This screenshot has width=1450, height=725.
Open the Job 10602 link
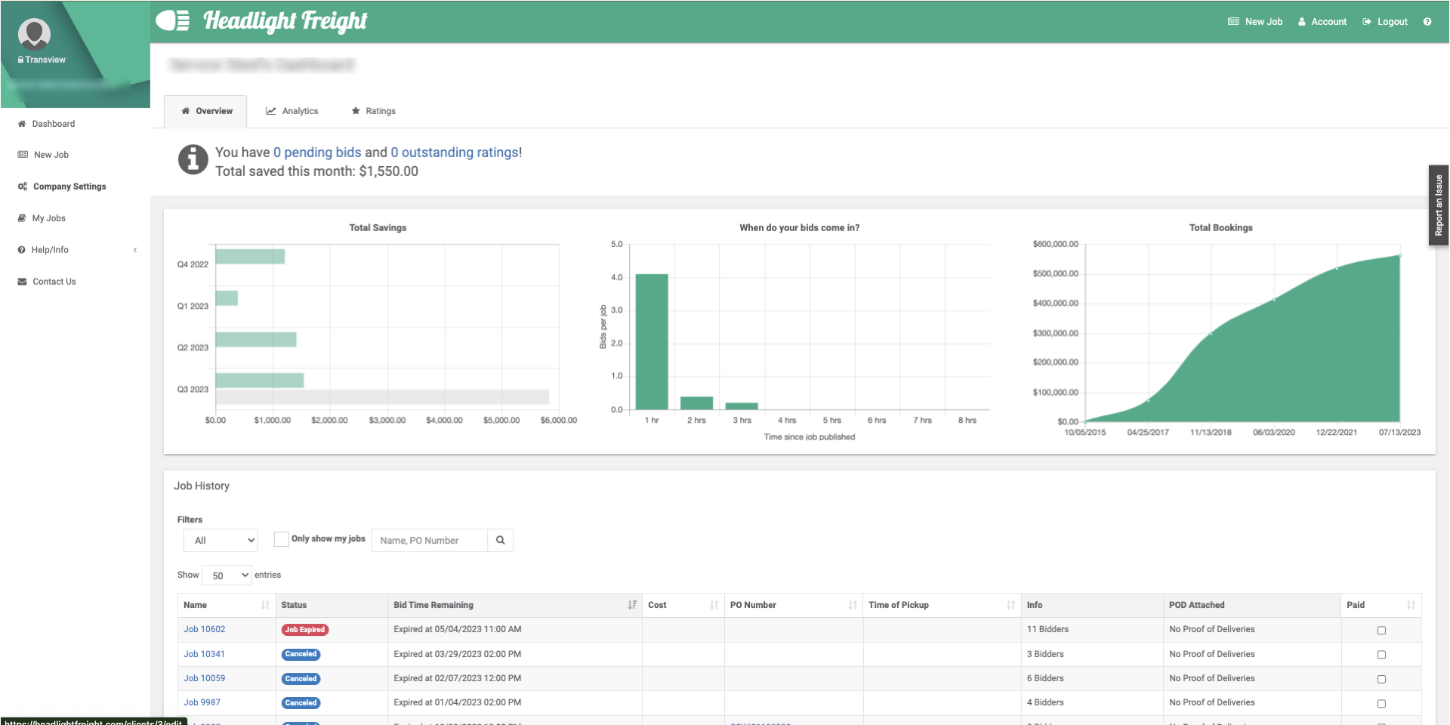204,629
